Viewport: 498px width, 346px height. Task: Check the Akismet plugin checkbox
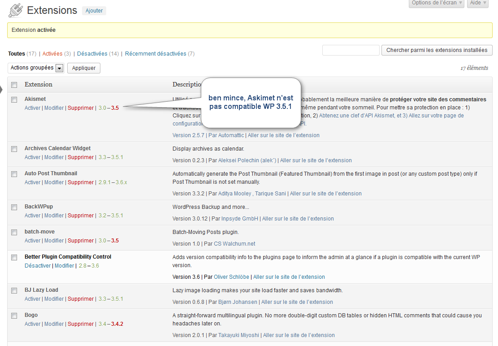[x=14, y=99]
